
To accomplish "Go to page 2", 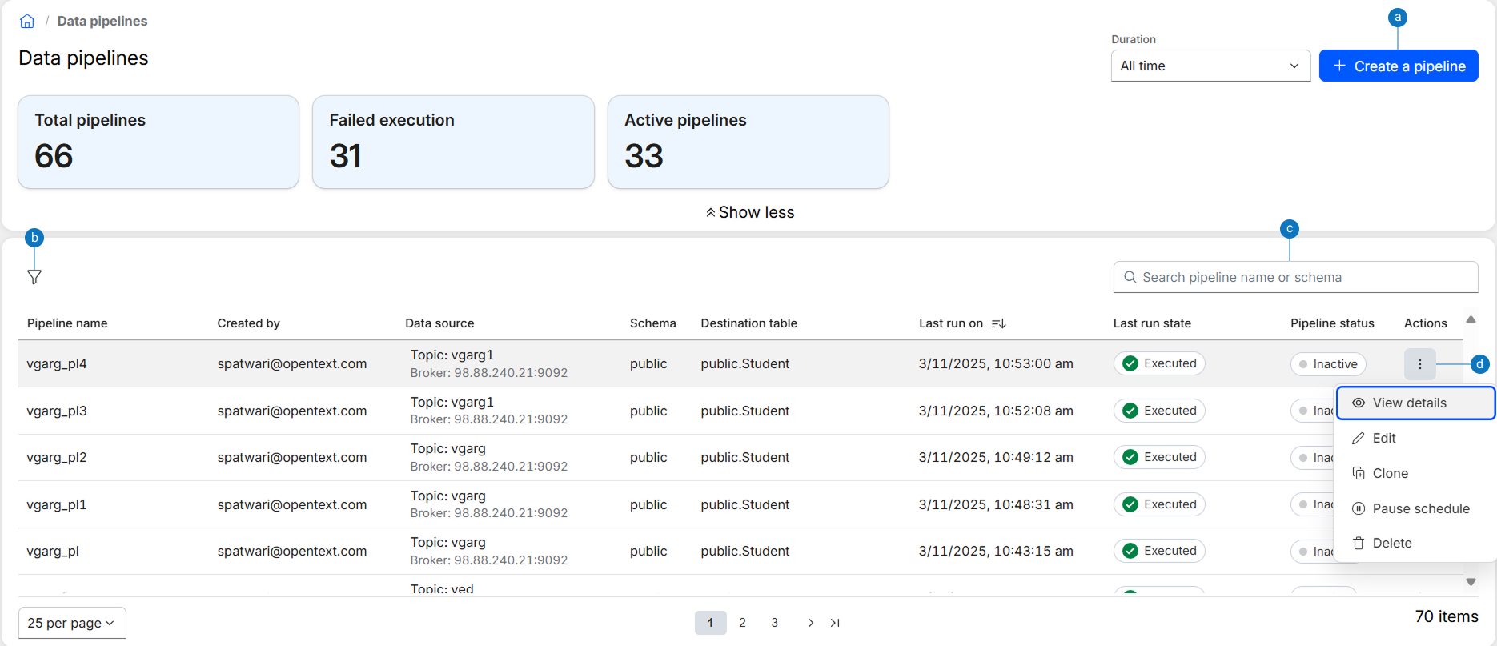I will tap(742, 623).
